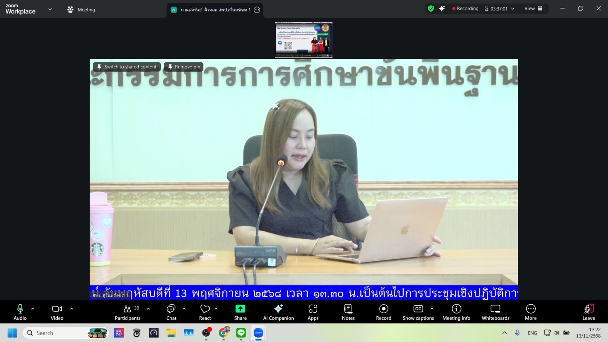Switch to the Meeting tab

point(81,10)
